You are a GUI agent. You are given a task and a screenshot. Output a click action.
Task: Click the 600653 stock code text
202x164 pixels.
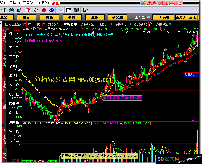coord(30,35)
